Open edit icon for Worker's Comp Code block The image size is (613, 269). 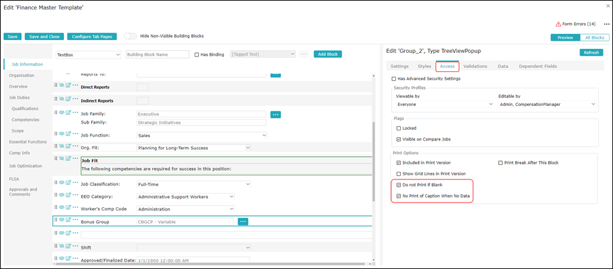pyautogui.click(x=68, y=207)
